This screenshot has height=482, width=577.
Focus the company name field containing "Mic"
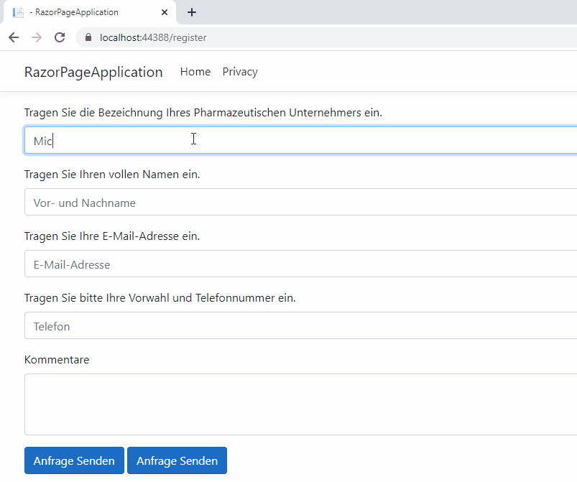(x=300, y=141)
